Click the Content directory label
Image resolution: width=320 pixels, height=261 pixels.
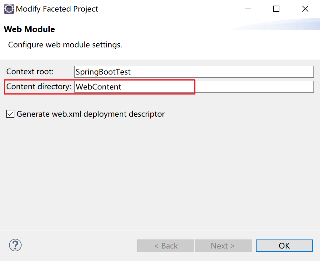39,87
